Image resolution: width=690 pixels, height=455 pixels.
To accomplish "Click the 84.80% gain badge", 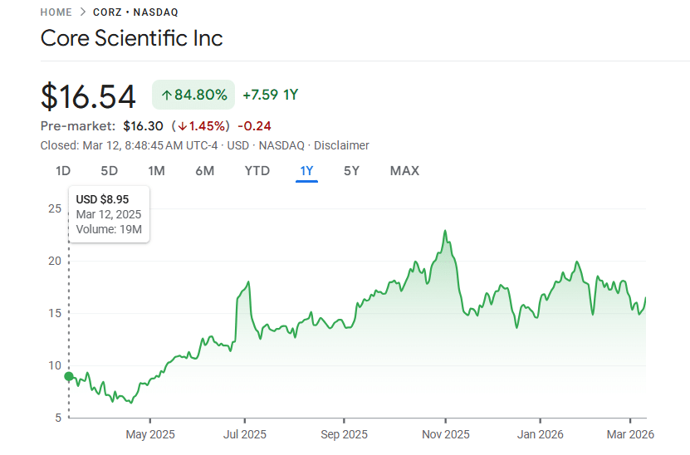I will [x=193, y=95].
